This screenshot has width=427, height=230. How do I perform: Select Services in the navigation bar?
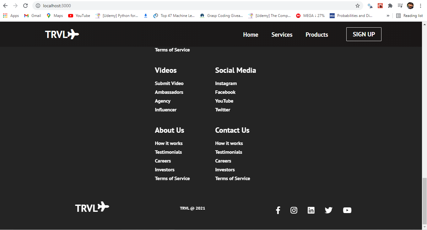tap(282, 35)
